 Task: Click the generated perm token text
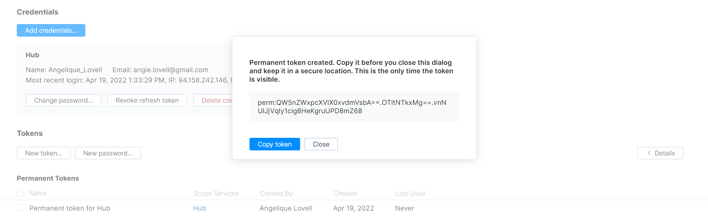pyautogui.click(x=352, y=107)
